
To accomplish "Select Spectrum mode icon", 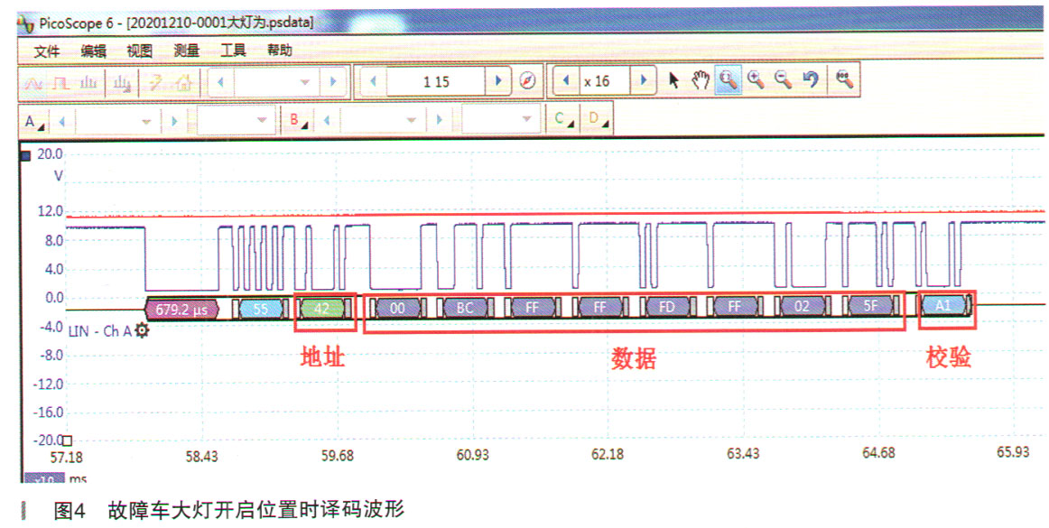I will click(x=88, y=81).
